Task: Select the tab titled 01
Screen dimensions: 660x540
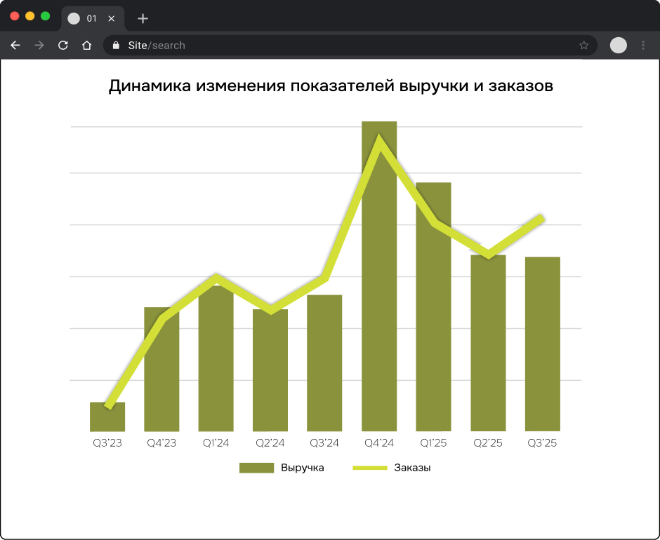Action: (88, 19)
